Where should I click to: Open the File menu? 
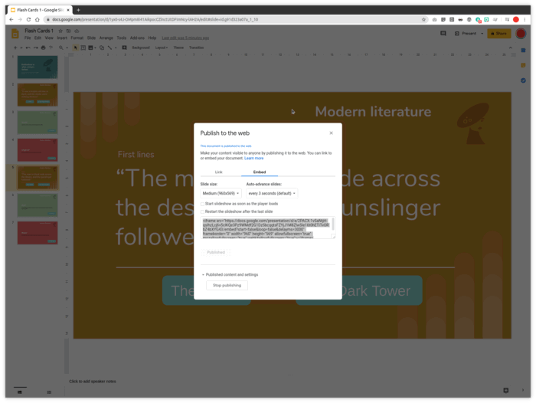pos(28,38)
